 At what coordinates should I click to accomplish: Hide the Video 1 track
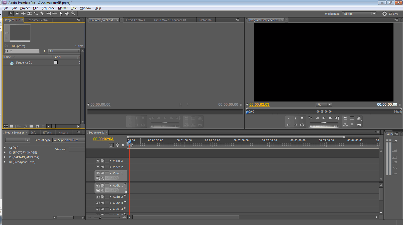98,173
